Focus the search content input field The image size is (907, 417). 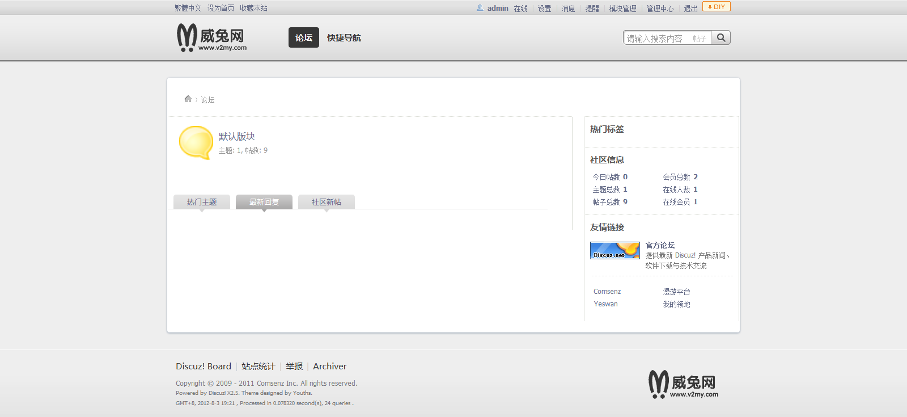(x=656, y=38)
